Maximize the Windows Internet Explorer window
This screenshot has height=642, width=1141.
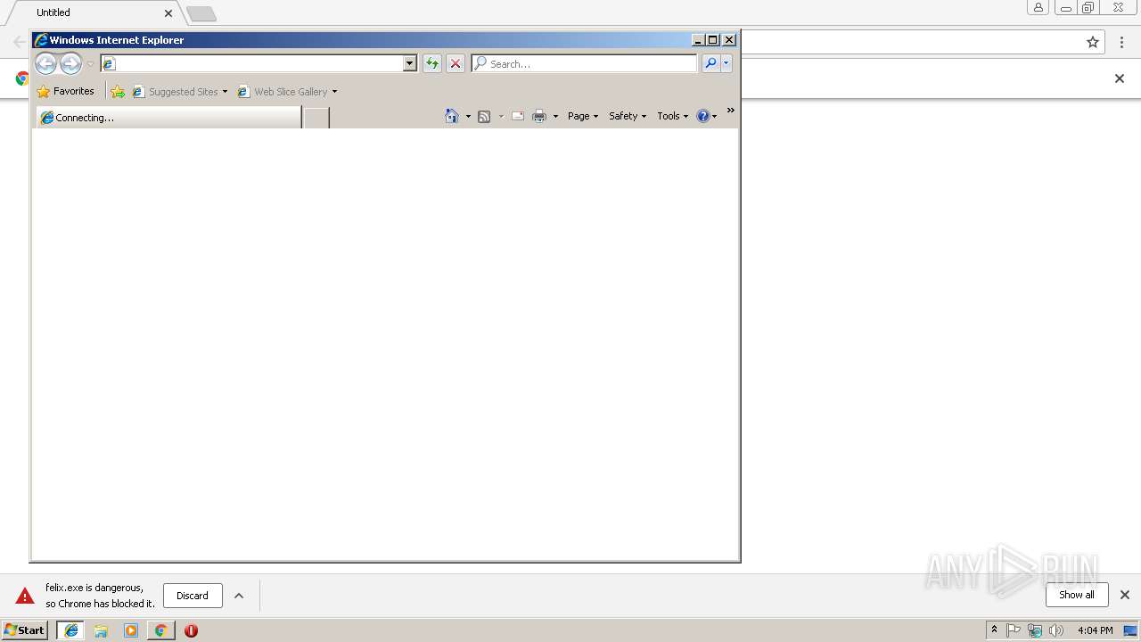pyautogui.click(x=713, y=39)
